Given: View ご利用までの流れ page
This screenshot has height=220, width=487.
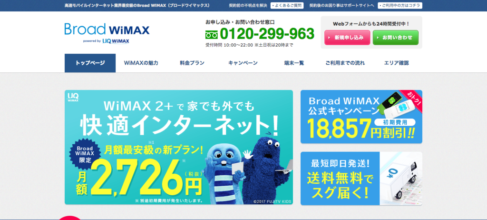Looking at the screenshot, I should (x=345, y=63).
